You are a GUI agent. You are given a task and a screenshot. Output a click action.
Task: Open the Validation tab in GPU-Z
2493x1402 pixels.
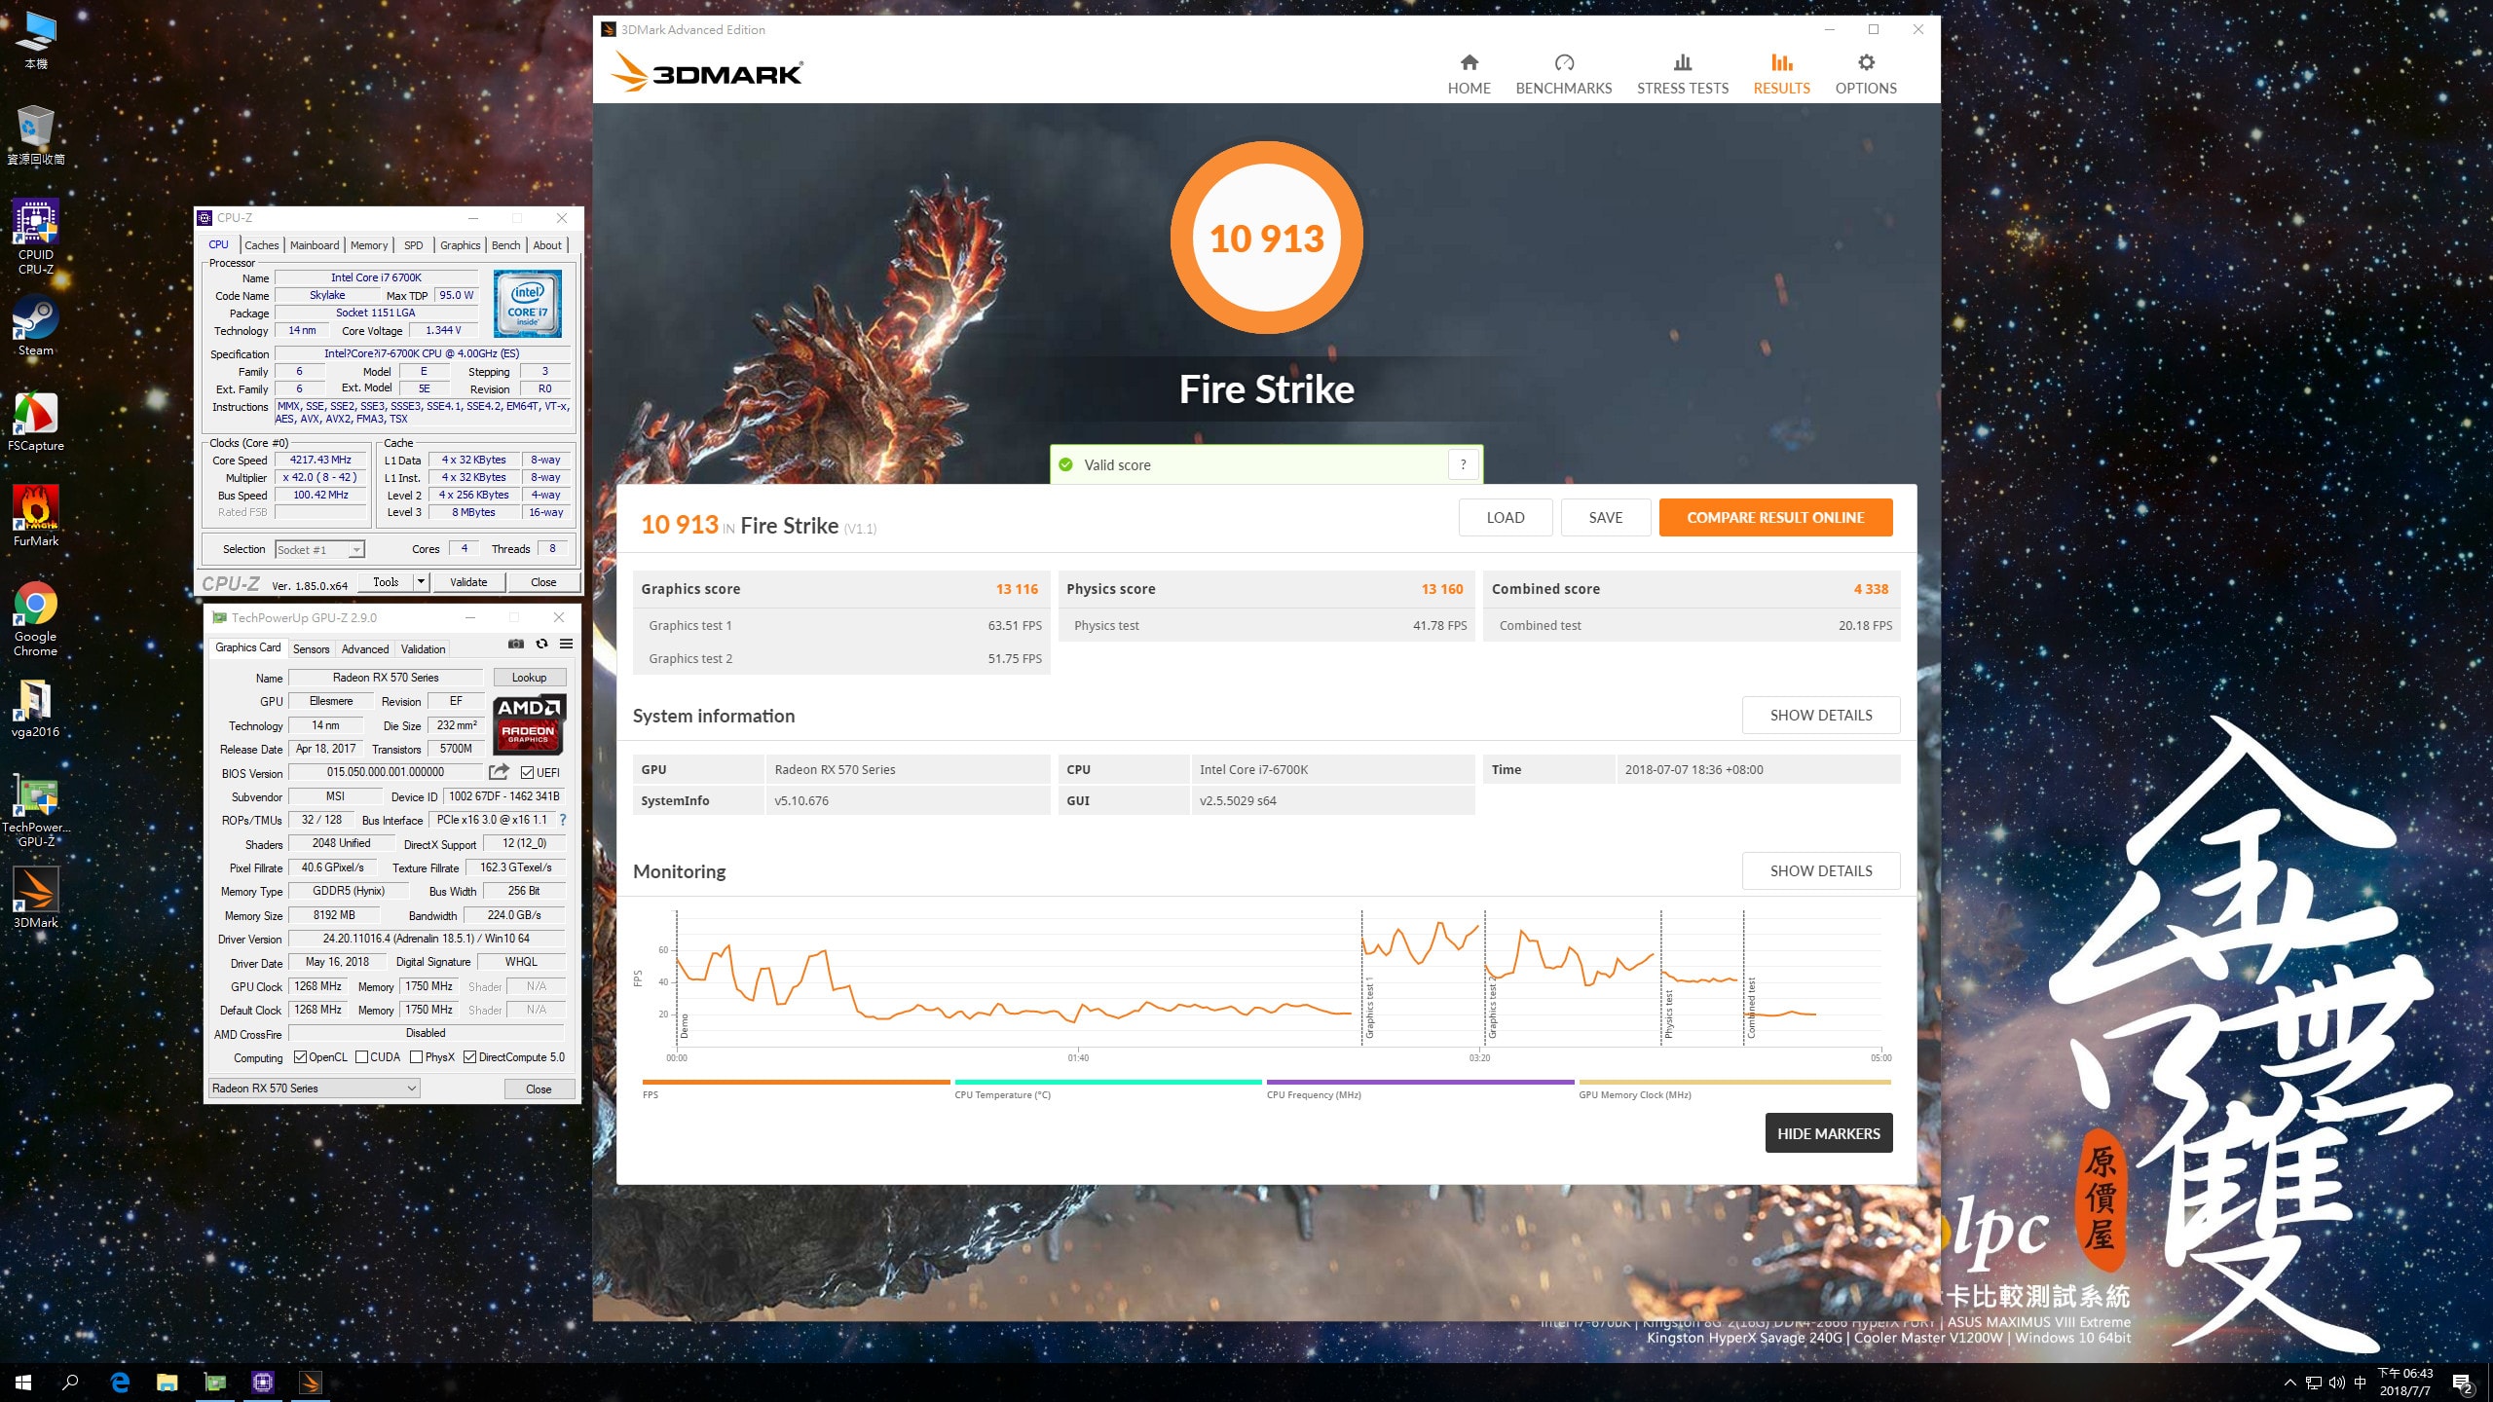pyautogui.click(x=423, y=649)
